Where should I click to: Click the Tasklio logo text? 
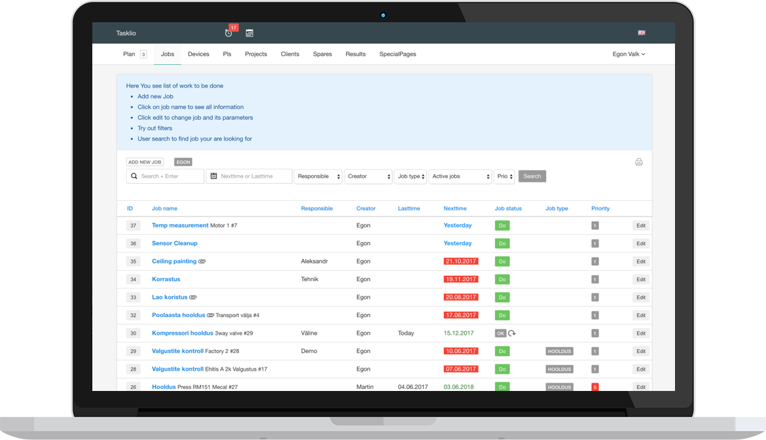[x=126, y=33]
